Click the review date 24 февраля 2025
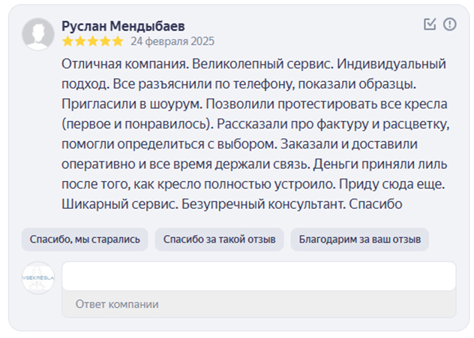 172,41
